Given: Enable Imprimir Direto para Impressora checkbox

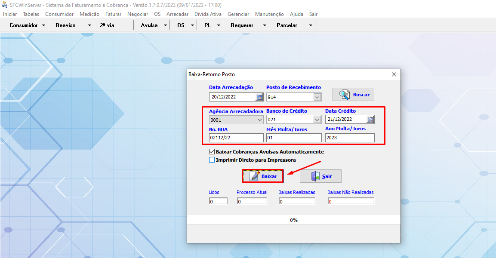Looking at the screenshot, I should point(212,160).
